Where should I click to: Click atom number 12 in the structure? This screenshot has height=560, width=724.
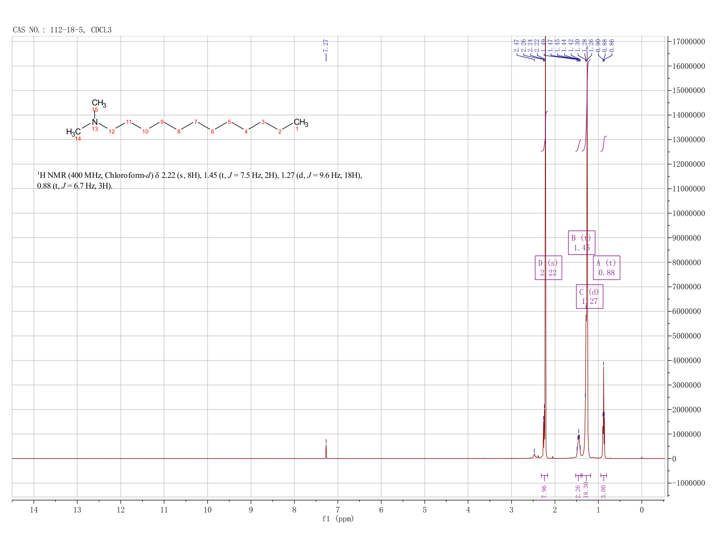(x=112, y=132)
